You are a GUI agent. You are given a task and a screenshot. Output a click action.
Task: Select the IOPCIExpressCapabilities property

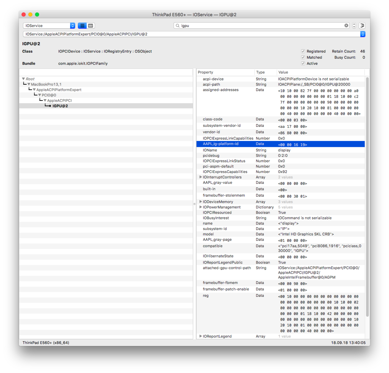[x=280, y=172]
